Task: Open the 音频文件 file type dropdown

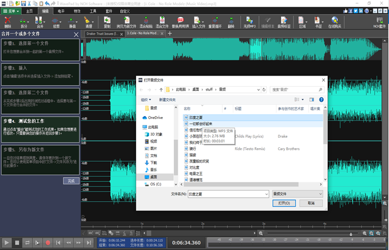Action: point(297,195)
